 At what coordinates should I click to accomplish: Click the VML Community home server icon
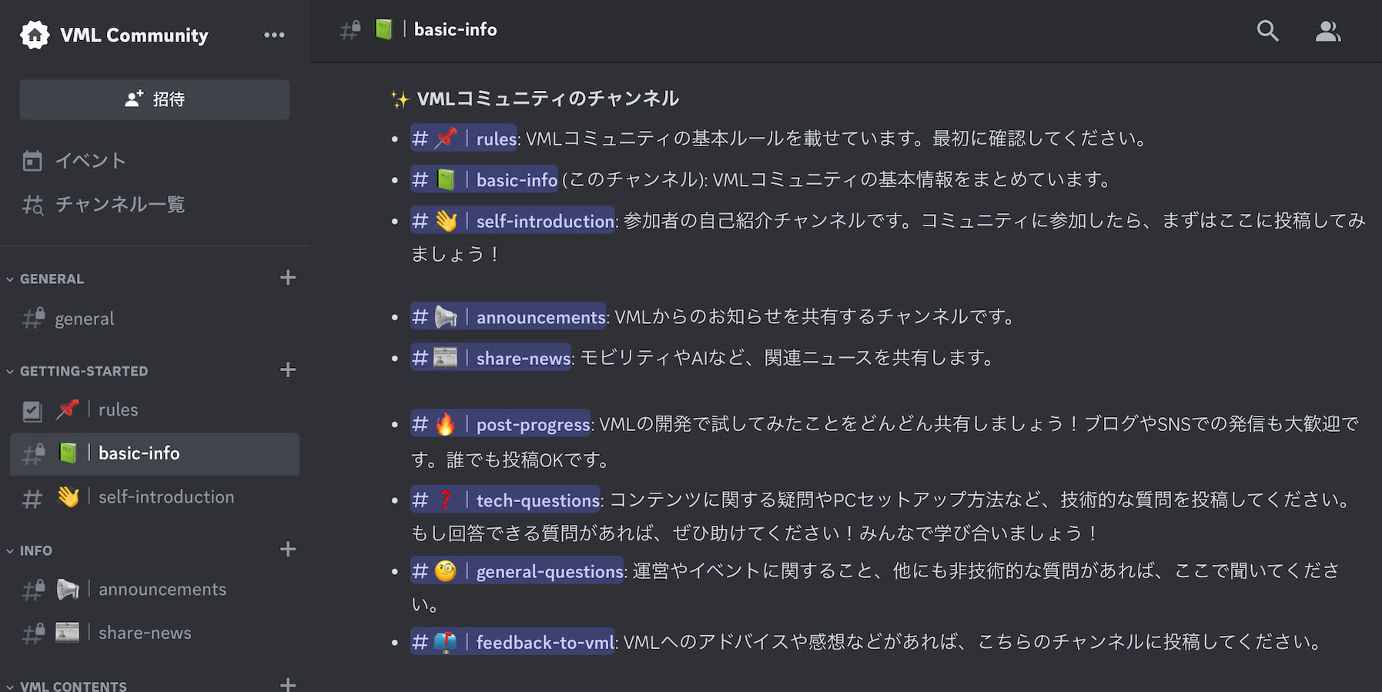pos(35,35)
